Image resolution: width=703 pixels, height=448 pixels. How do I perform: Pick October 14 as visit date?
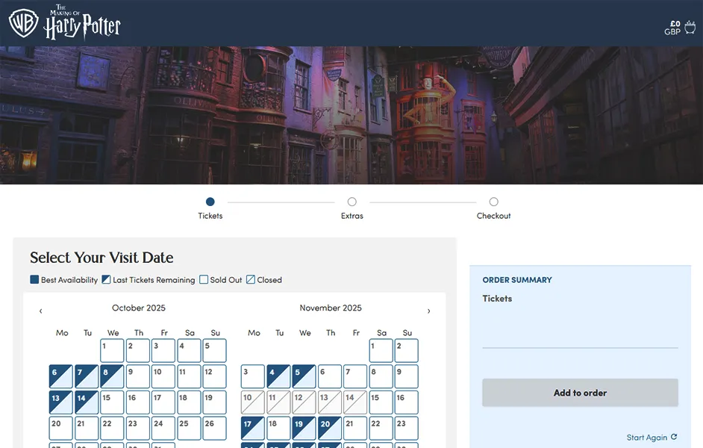(87, 402)
